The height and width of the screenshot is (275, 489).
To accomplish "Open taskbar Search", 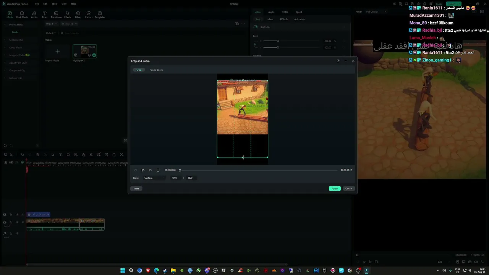I will (131, 270).
